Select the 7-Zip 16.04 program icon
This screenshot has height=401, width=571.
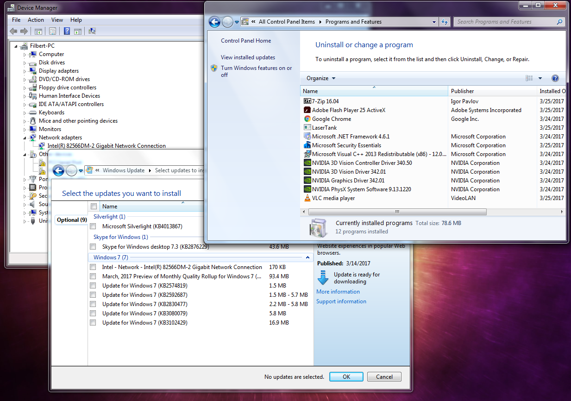tap(307, 101)
